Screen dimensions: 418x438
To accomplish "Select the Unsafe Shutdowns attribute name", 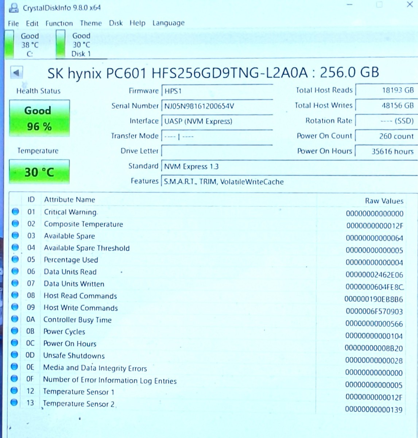I will [x=74, y=356].
